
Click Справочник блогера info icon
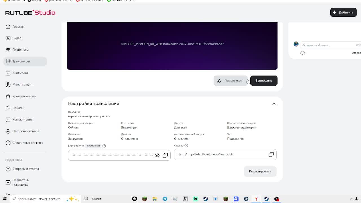point(8,143)
